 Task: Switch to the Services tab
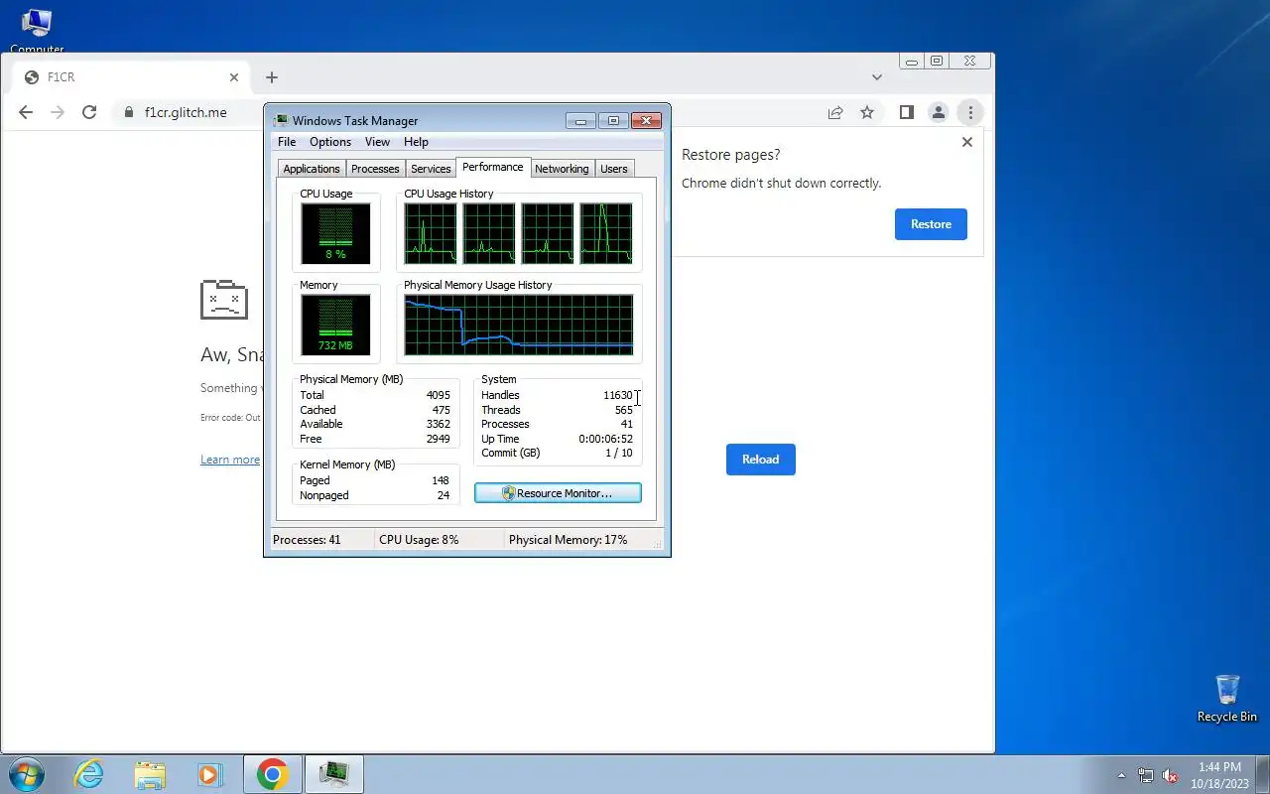tap(431, 169)
